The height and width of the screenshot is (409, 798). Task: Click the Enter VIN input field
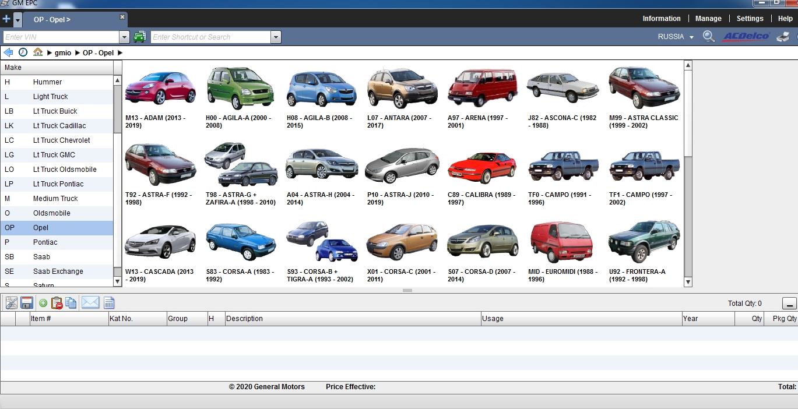click(61, 37)
